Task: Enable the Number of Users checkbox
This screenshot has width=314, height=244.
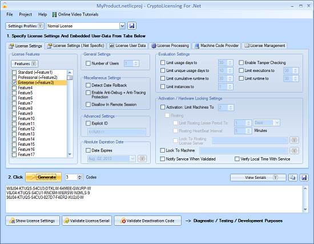Action: pyautogui.click(x=88, y=63)
